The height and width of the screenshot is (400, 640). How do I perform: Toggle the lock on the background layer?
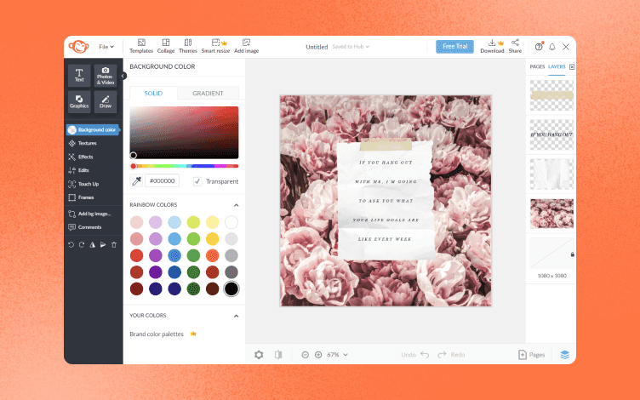(572, 254)
